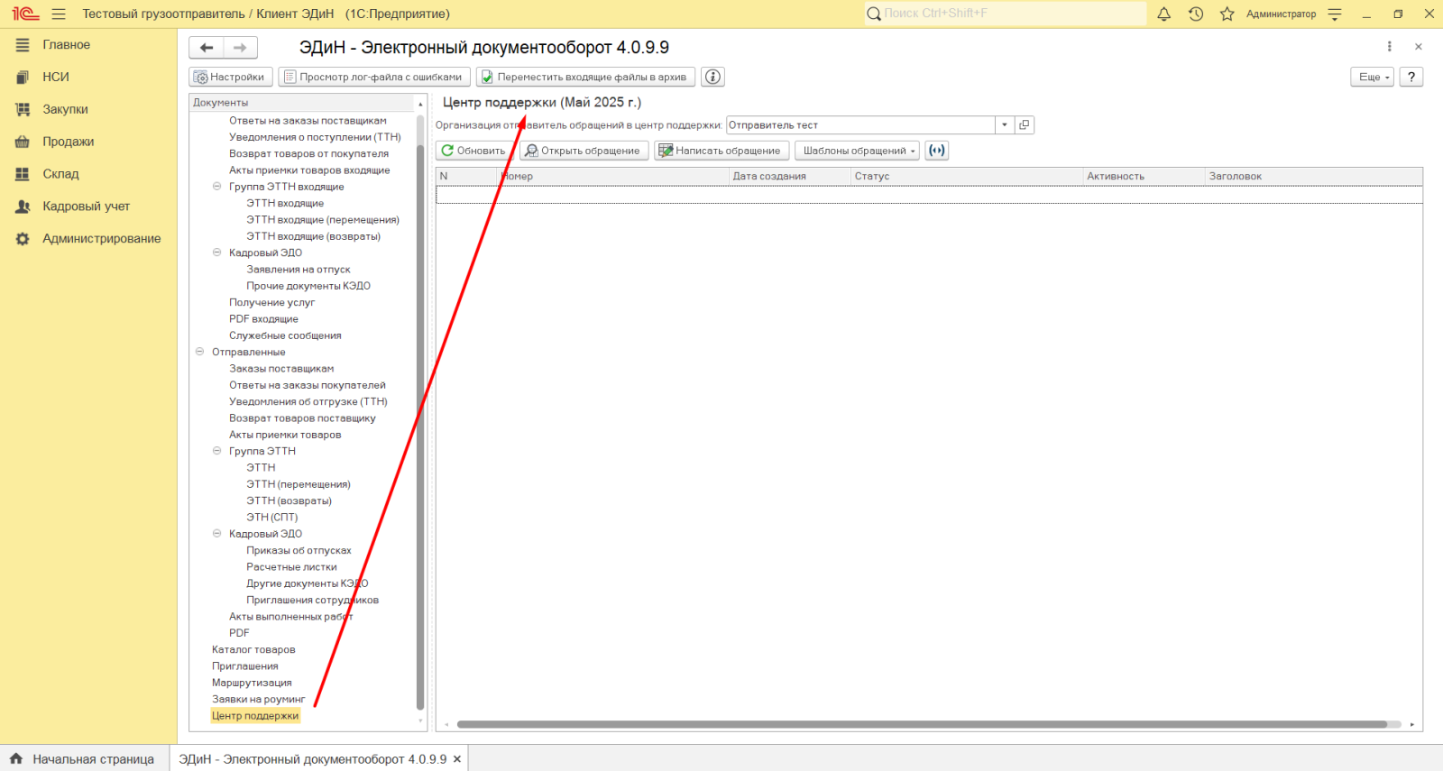Switch to the Начальная страница tab

pyautogui.click(x=85, y=759)
